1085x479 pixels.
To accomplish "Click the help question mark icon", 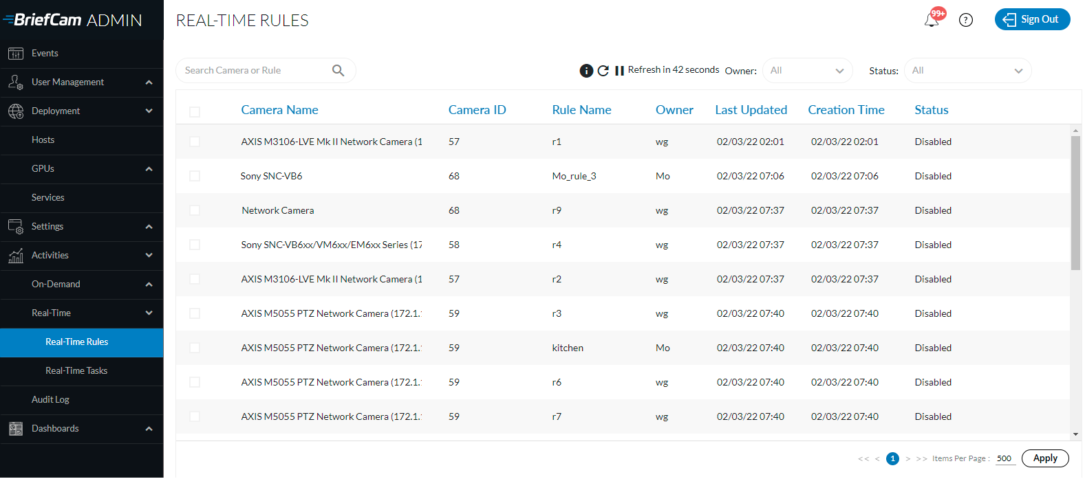I will point(966,20).
